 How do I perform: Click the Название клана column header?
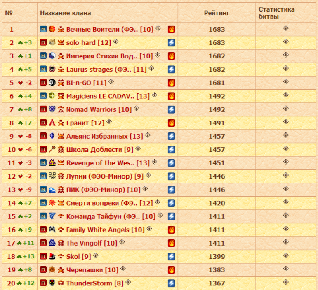tap(65, 13)
